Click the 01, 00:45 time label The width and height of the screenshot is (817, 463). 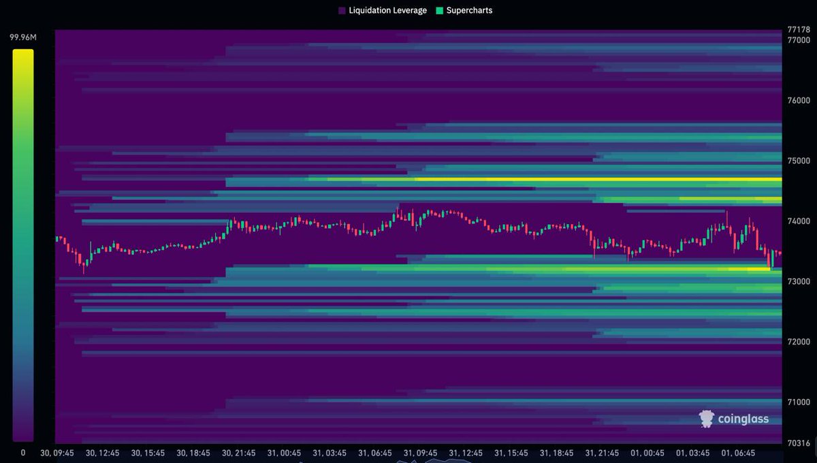coord(649,453)
